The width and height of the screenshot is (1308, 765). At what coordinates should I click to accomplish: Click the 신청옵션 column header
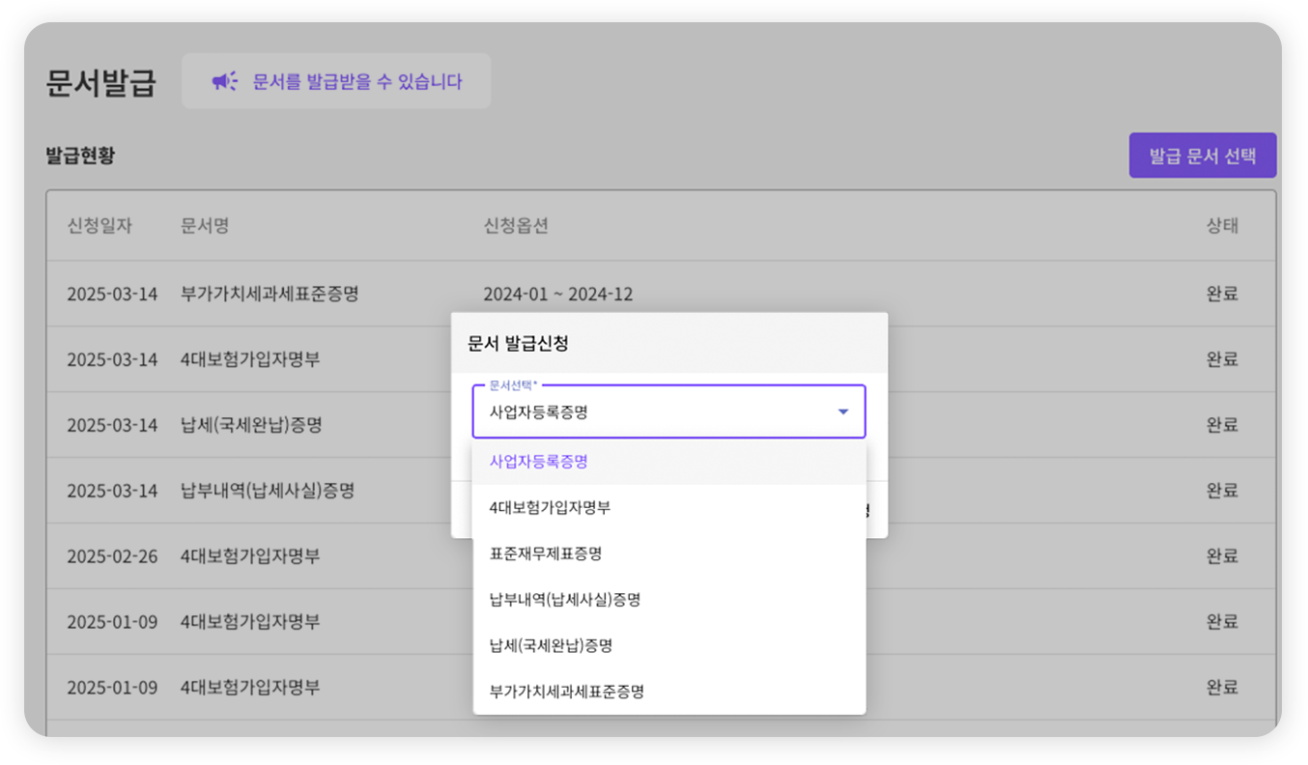(516, 226)
